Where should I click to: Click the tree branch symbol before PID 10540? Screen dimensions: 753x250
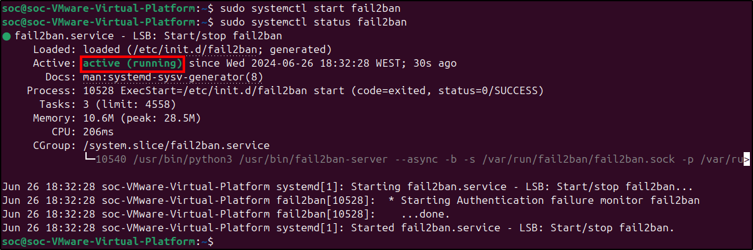pos(89,159)
